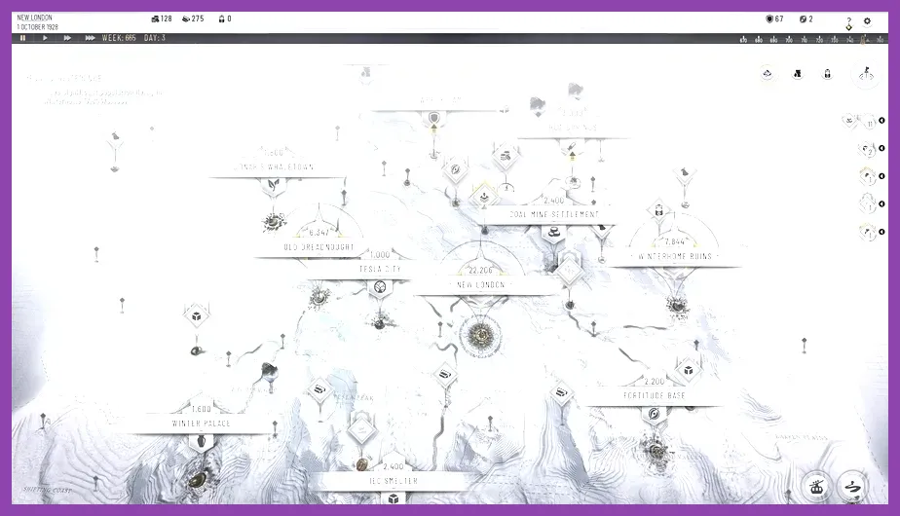Click the first round filter icon left of the tower icon
This screenshot has width=900, height=516.
768,73
